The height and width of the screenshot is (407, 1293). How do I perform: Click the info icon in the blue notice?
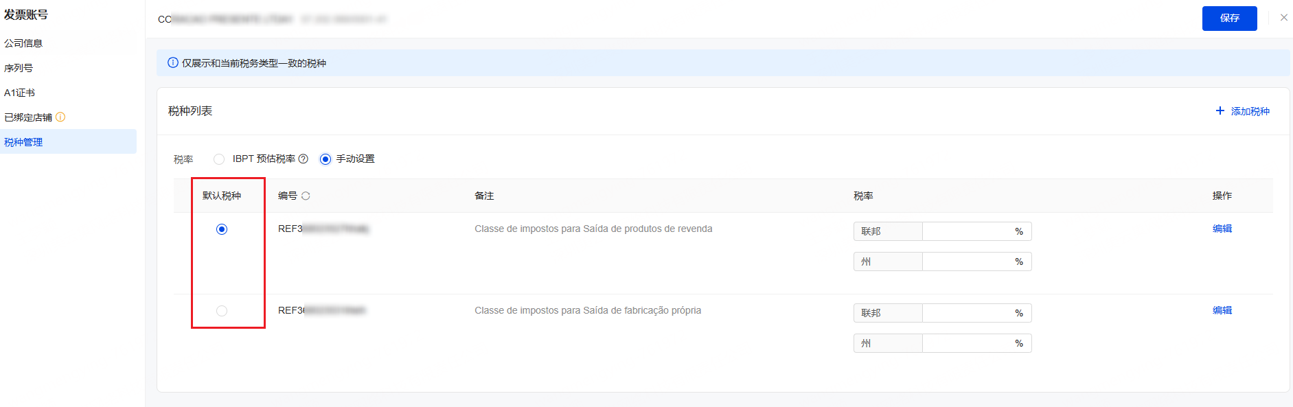tap(173, 62)
